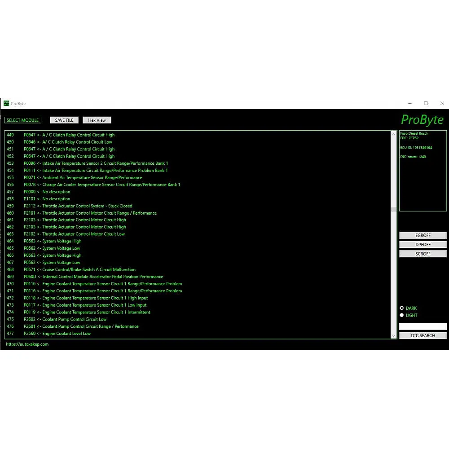This screenshot has height=449, width=449.
Task: Click the scroll down arrow of DTC list
Action: point(394,335)
